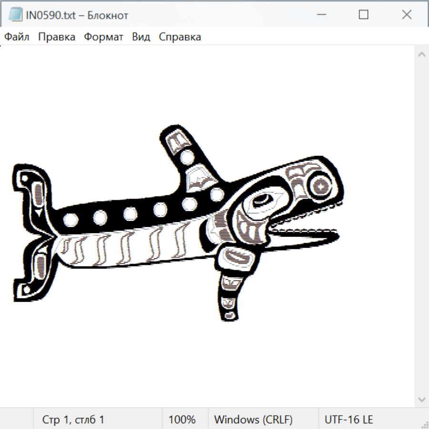Click the 'Стр 1, стлб 1' status field

(x=73, y=419)
